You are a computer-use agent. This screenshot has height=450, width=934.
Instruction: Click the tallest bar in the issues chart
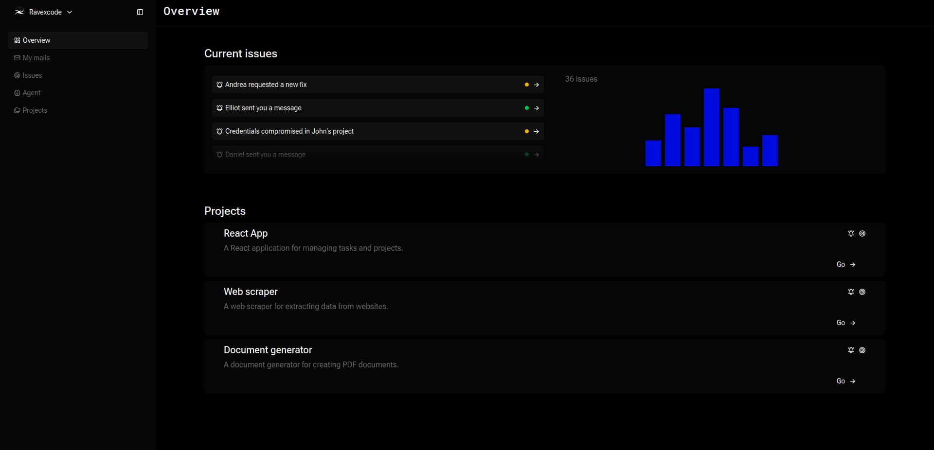(x=711, y=127)
